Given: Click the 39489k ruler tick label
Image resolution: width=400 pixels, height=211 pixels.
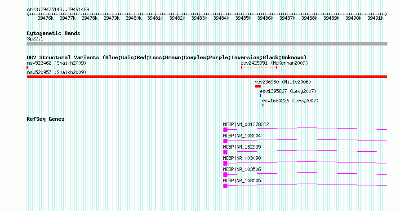Looking at the screenshot, I should pyautogui.click(x=331, y=18).
